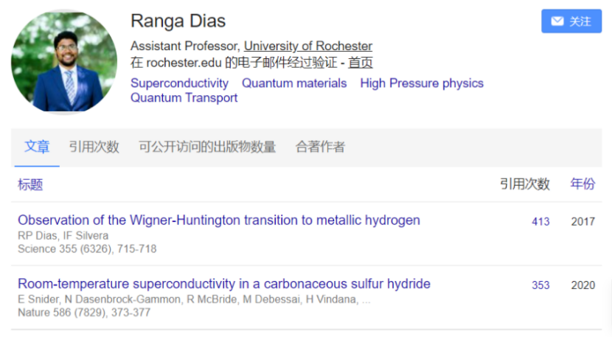Open the 可公开访问的出版物数量 tab
Viewport: 612px width, 337px height.
click(207, 147)
